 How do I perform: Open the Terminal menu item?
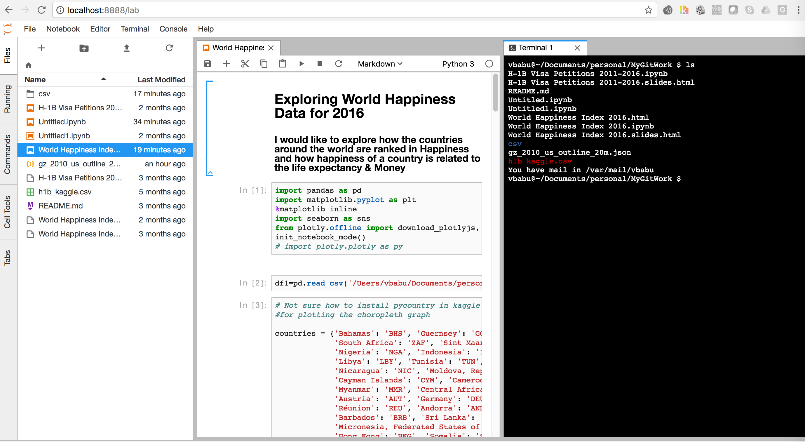pos(134,29)
